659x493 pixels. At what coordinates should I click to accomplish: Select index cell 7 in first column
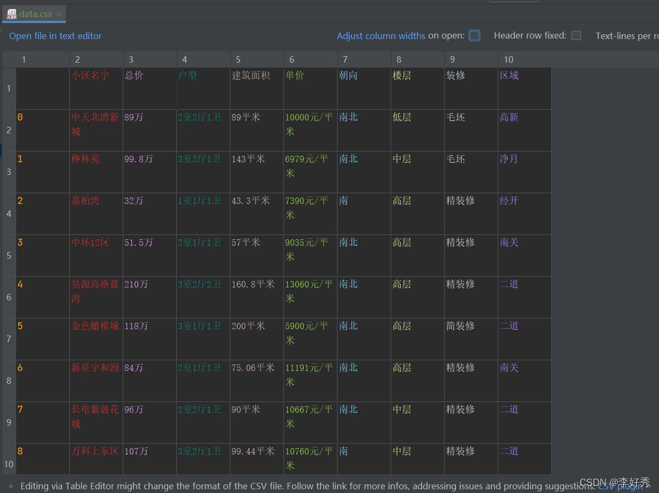(43, 422)
